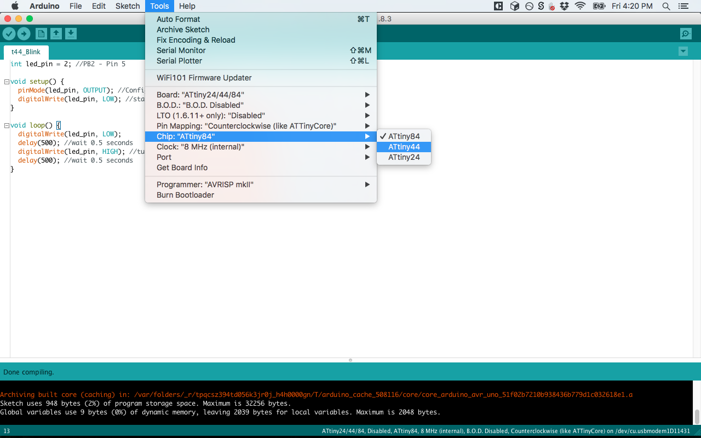The width and height of the screenshot is (701, 438).
Task: Select the t44_Blink sketch tab
Action: pos(26,52)
